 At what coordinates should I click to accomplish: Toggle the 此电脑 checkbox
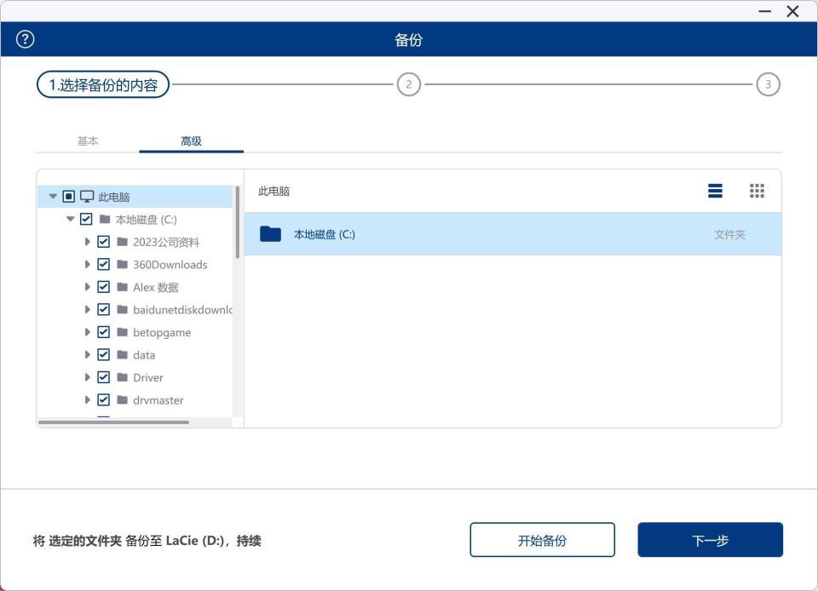point(68,197)
